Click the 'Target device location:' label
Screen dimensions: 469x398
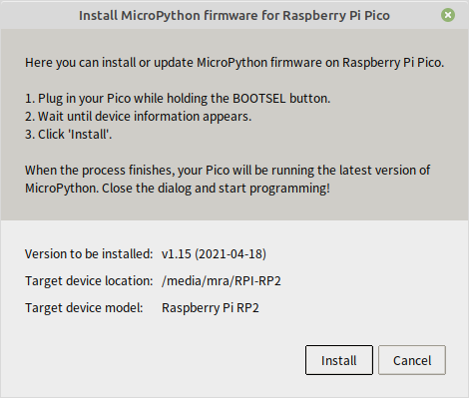click(x=89, y=281)
